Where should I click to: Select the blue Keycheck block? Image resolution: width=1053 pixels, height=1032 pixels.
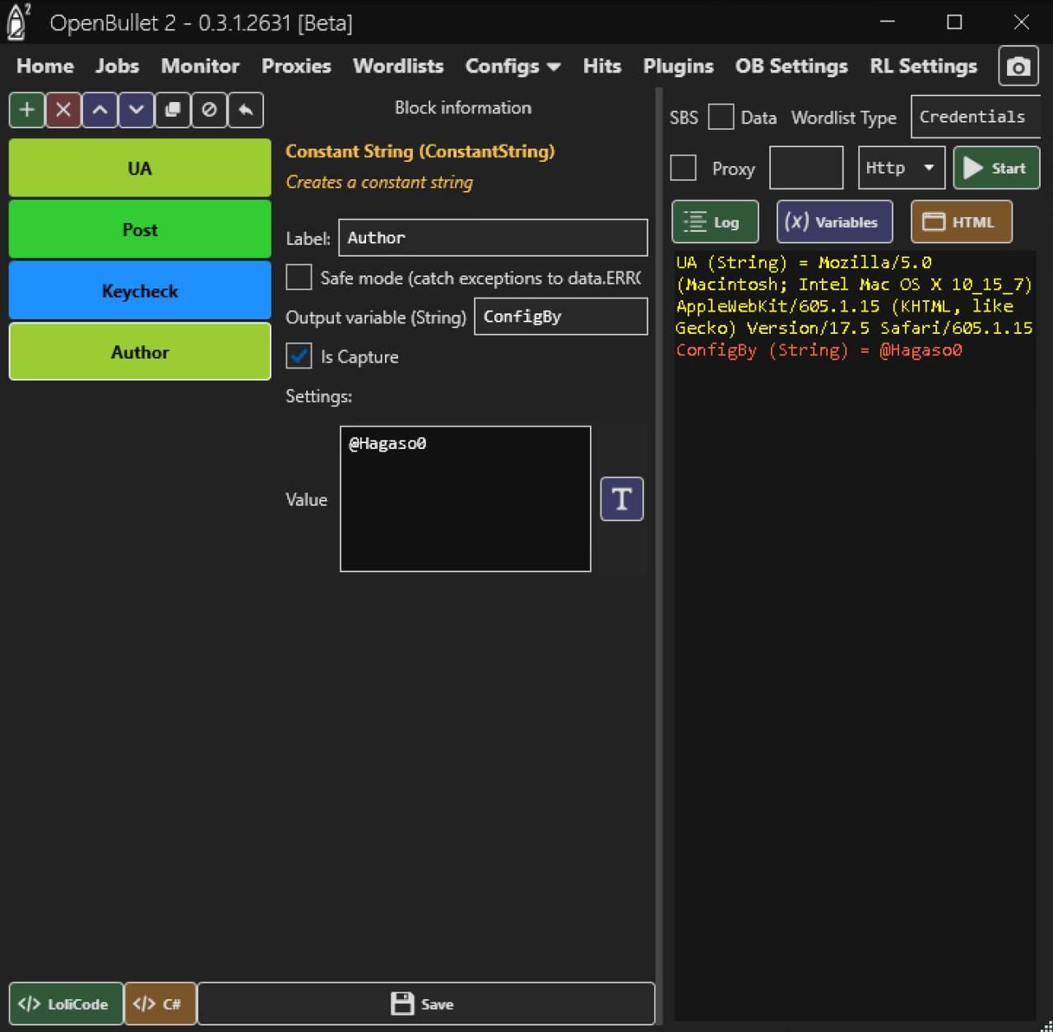coord(140,291)
